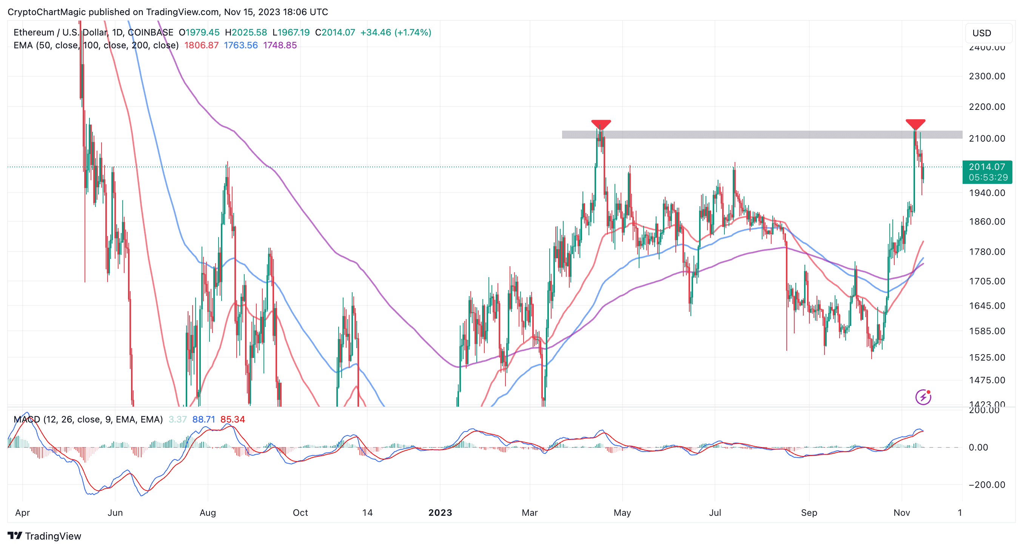The image size is (1023, 549).
Task: Click the -200.00 MACD axis label
Action: (x=987, y=485)
